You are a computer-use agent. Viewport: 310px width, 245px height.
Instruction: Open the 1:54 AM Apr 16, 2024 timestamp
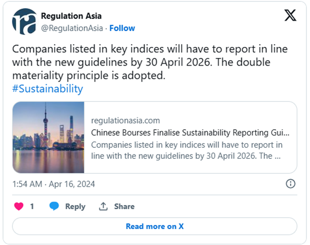(x=53, y=184)
